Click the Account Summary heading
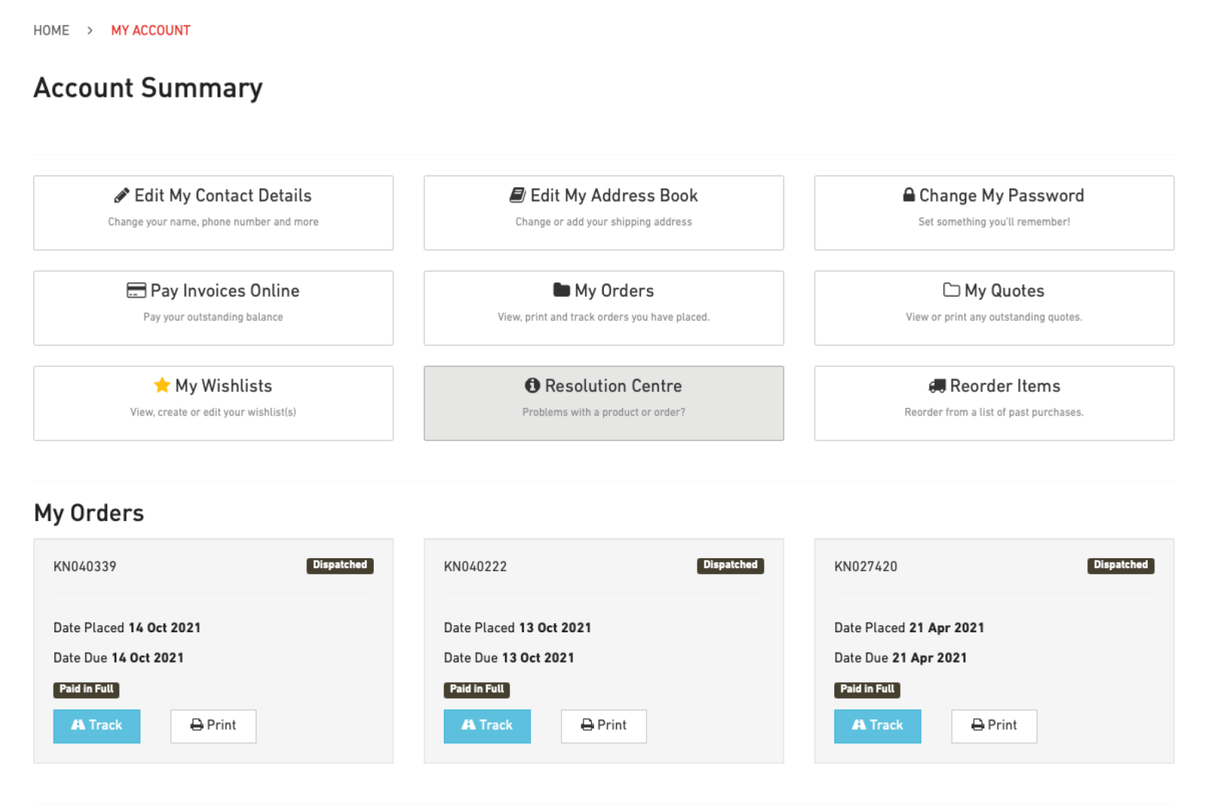 tap(148, 88)
